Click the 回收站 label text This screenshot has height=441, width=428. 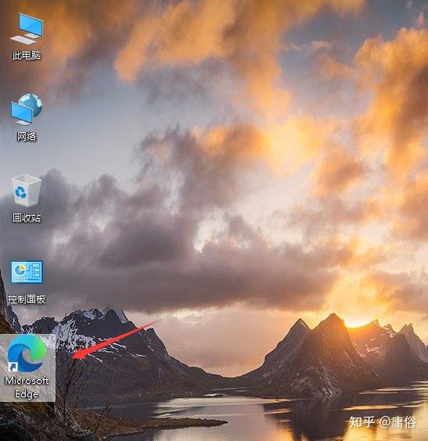(27, 217)
